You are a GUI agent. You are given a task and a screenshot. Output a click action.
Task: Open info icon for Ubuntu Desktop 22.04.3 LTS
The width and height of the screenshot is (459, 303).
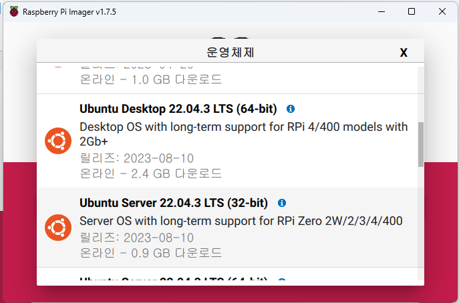[291, 109]
